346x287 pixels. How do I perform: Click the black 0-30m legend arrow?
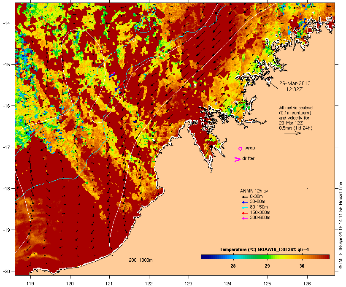(245, 197)
